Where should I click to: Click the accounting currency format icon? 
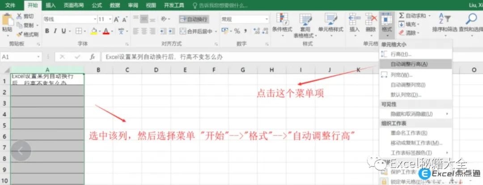pos(225,31)
